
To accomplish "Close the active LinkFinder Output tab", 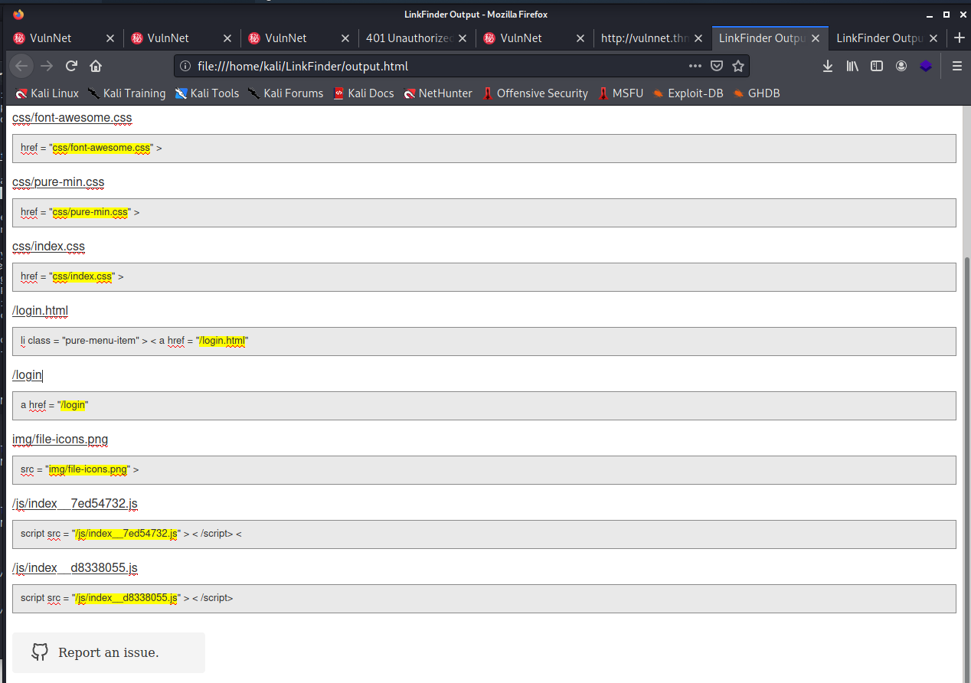I will pyautogui.click(x=816, y=38).
